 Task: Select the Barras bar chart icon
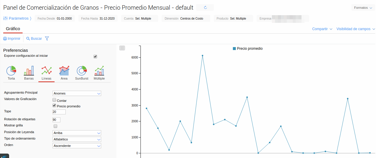coord(29,71)
